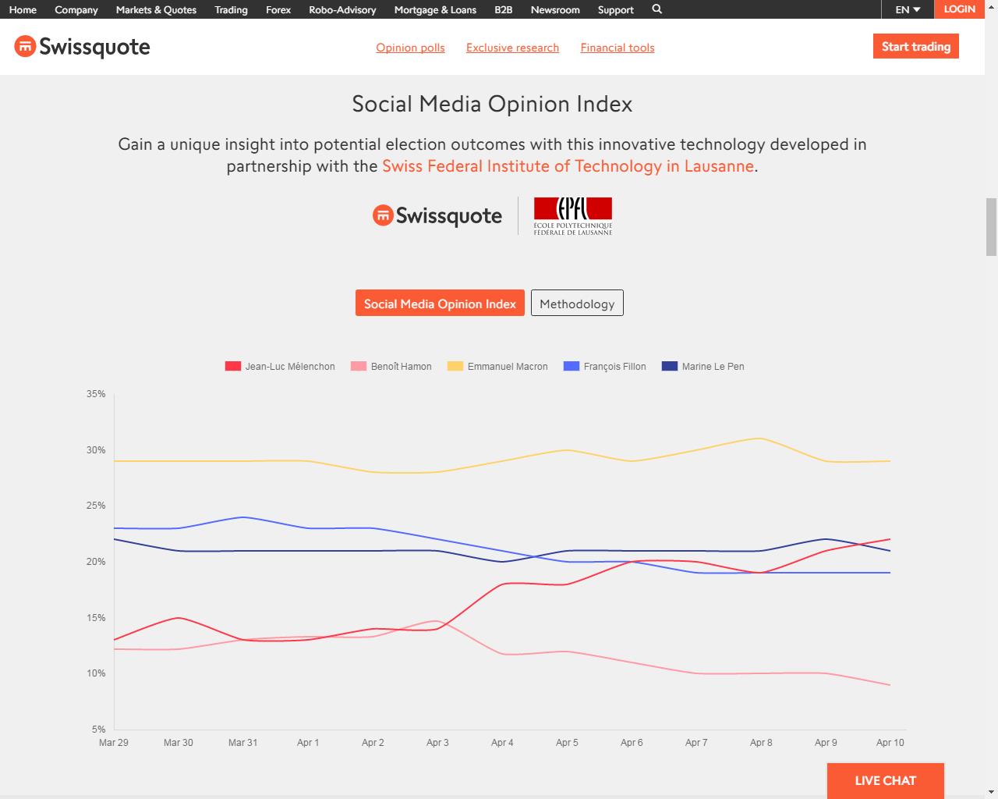The height and width of the screenshot is (799, 998).
Task: Click the Apr 10 axis label
Action: click(x=890, y=743)
